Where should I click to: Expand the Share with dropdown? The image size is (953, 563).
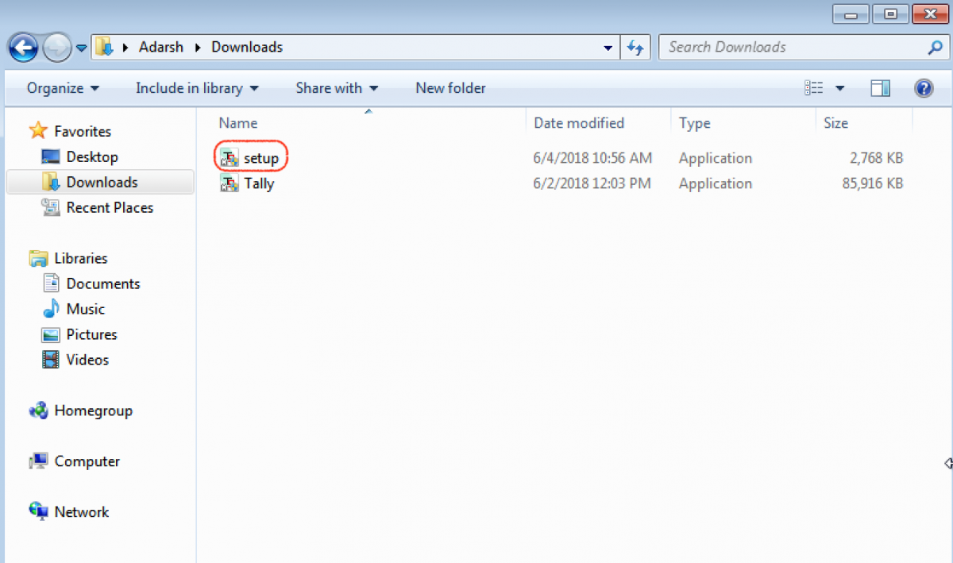point(337,88)
